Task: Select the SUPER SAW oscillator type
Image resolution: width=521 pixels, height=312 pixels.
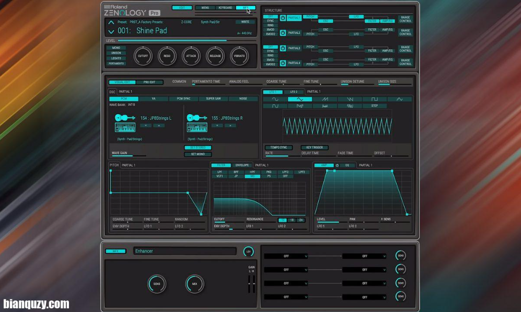Action: (x=213, y=99)
